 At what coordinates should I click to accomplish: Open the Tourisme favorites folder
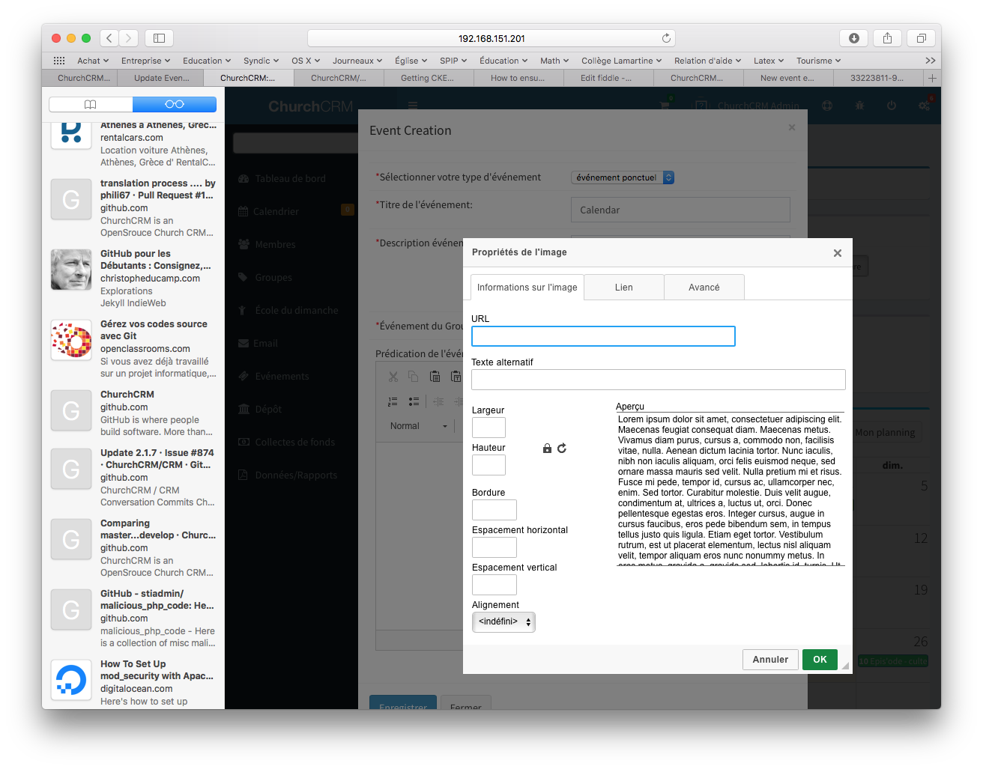tap(819, 61)
